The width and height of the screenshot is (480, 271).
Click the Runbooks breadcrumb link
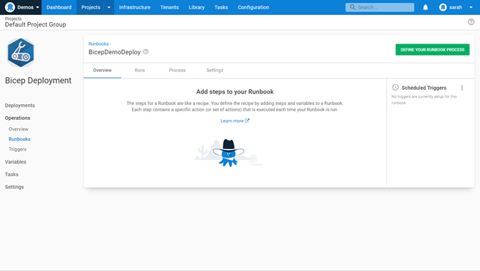click(99, 44)
